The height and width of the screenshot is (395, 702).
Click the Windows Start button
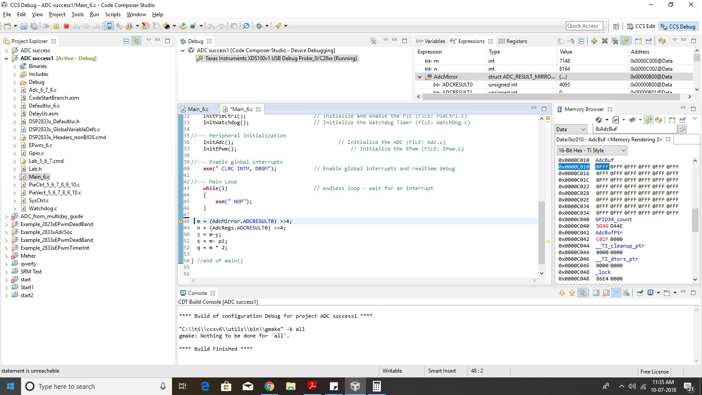coord(11,386)
